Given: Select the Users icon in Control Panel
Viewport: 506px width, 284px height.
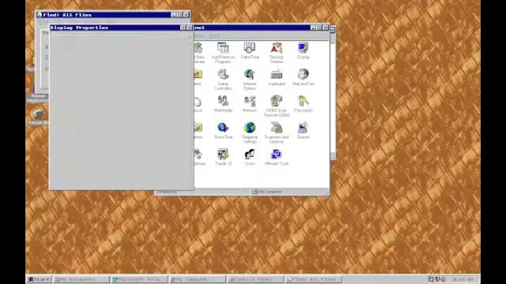Looking at the screenshot, I should pos(250,157).
